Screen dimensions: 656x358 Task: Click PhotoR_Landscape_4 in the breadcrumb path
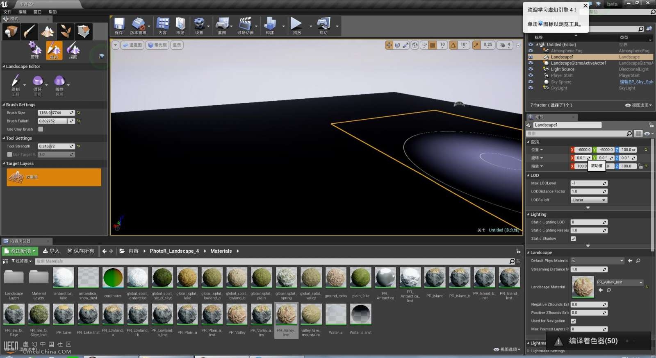tap(174, 251)
